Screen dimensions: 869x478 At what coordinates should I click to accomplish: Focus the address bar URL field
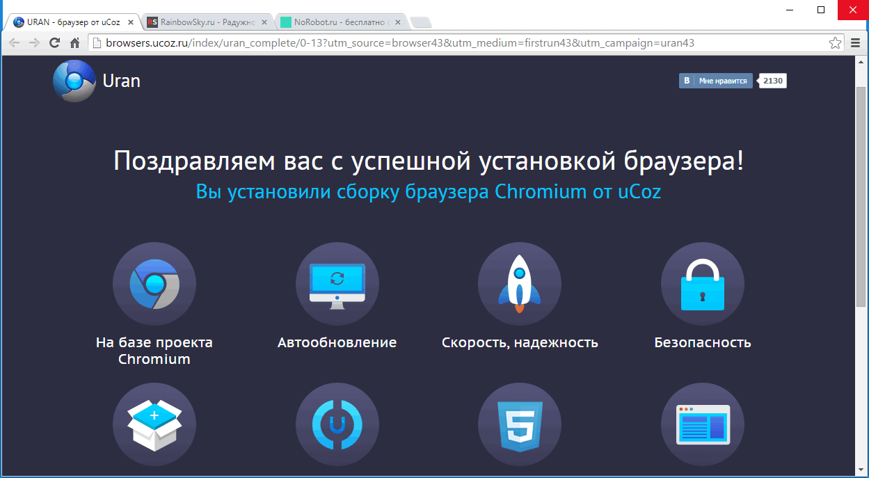466,43
